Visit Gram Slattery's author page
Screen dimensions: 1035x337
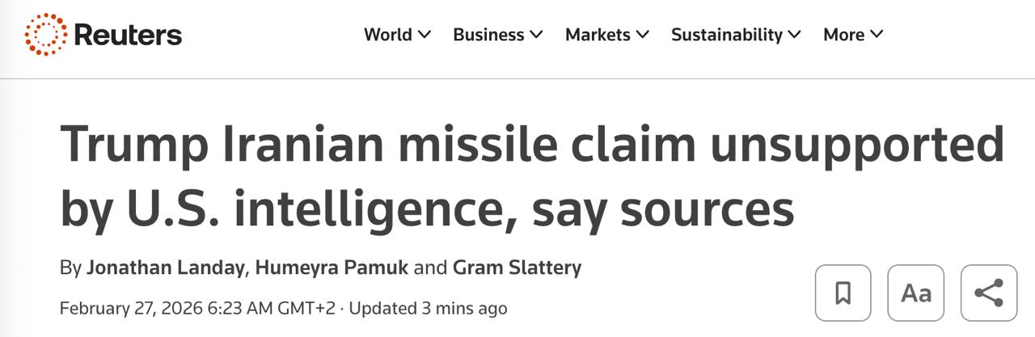[517, 267]
